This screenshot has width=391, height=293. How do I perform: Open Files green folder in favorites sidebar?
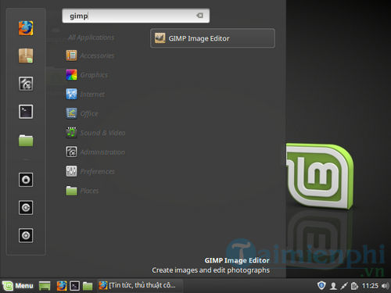pyautogui.click(x=26, y=141)
